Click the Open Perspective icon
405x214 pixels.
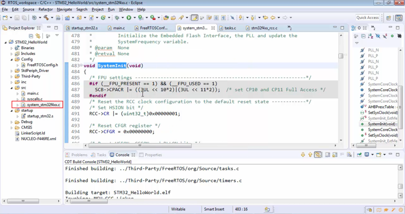[x=388, y=18]
